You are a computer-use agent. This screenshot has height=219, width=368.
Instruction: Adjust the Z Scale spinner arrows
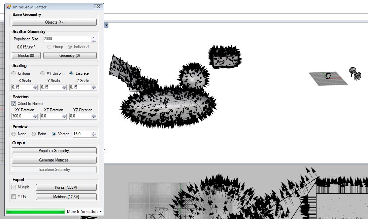(x=94, y=87)
